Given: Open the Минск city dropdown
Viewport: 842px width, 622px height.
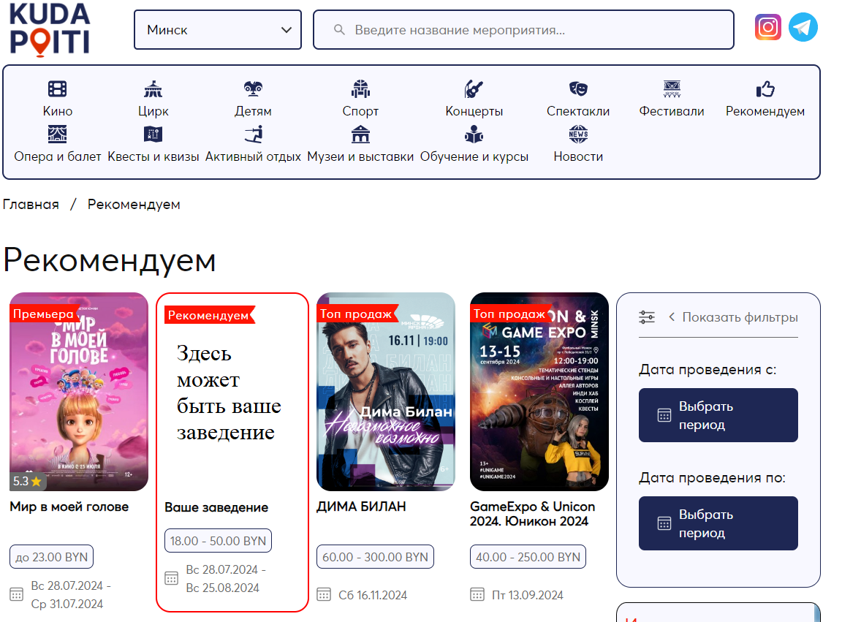Looking at the screenshot, I should [218, 29].
